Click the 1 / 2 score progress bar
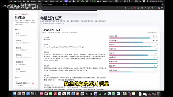The height and width of the screenshot is (97, 173). click(133, 72)
